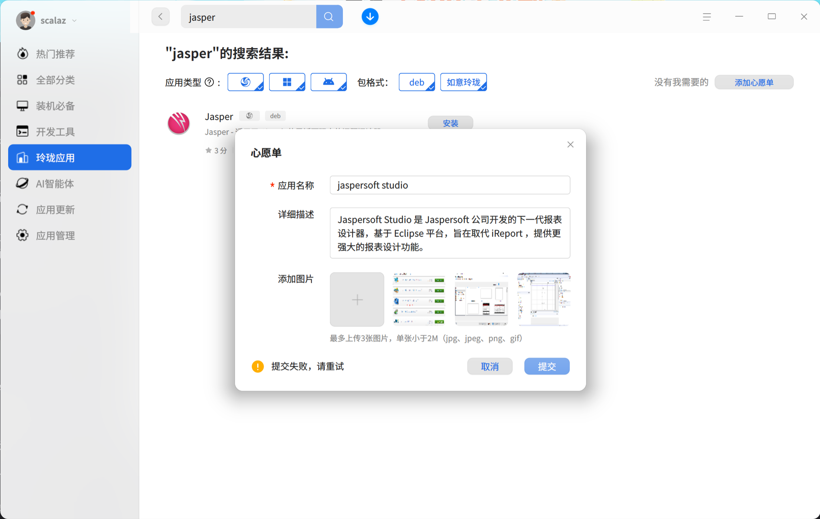The width and height of the screenshot is (820, 519).
Task: Click the scalaz user avatar
Action: coord(25,20)
